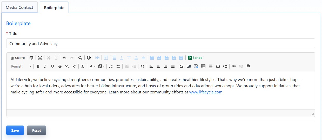Grab the editor resize handle
Viewport: 322px width, 140px height.
point(313,114)
